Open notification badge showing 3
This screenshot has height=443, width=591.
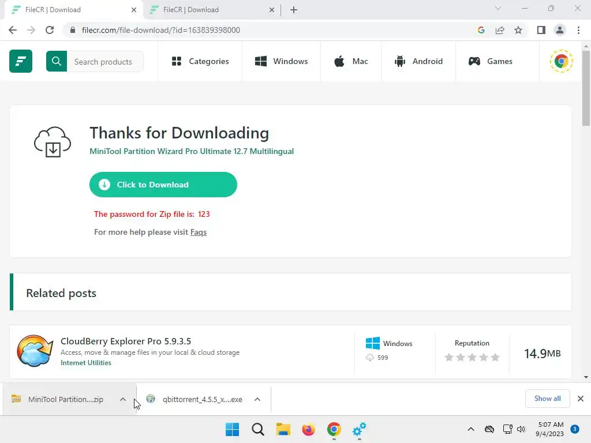click(x=575, y=429)
